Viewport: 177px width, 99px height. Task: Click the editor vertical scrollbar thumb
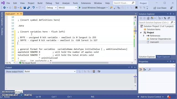click(135, 30)
